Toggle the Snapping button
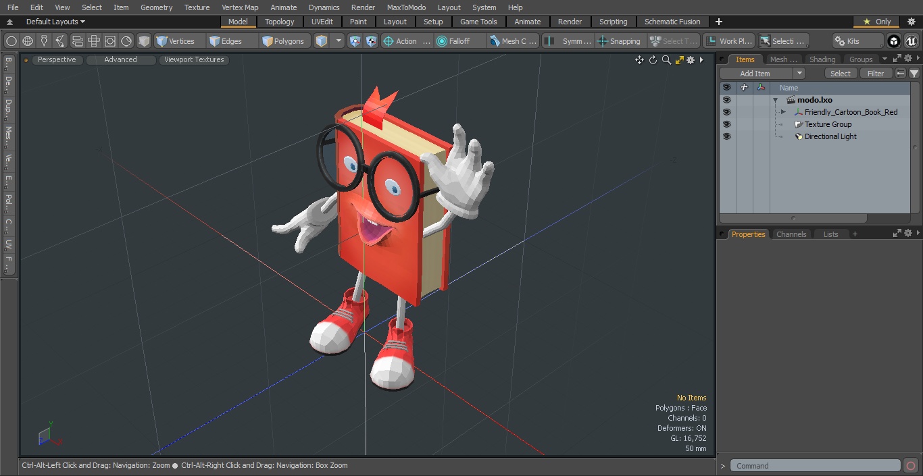 coord(619,41)
